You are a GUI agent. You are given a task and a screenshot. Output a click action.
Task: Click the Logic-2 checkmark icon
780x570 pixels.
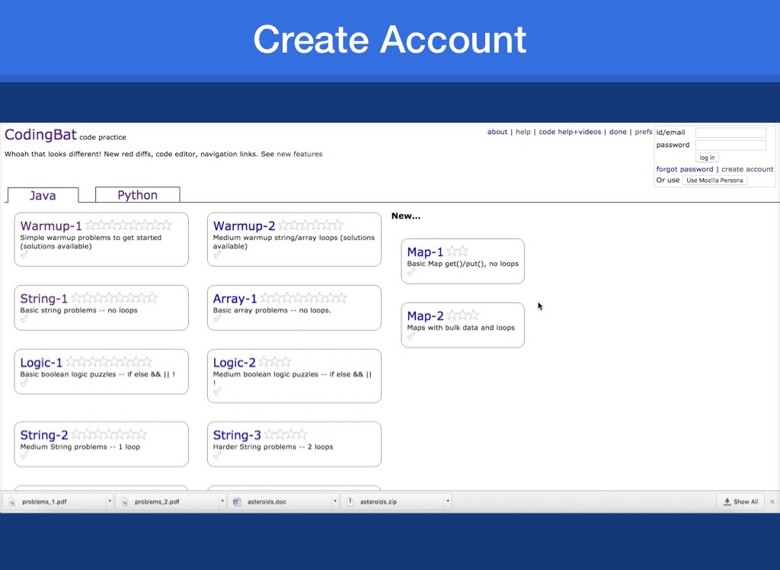pyautogui.click(x=217, y=391)
